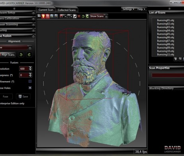Click the dark red Scan Properties color bar

click(168, 75)
